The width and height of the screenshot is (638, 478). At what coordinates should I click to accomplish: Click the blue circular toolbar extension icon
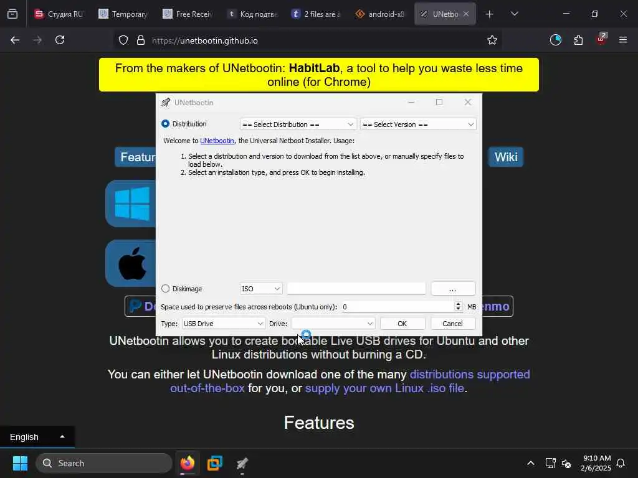click(555, 40)
